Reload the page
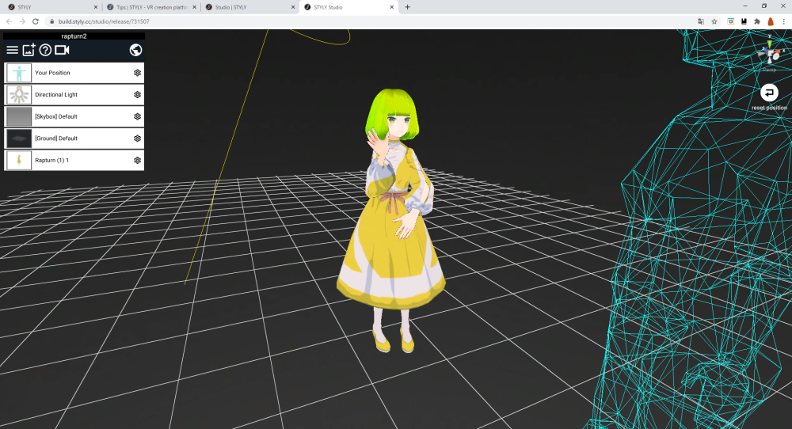The height and width of the screenshot is (429, 792). 36,21
